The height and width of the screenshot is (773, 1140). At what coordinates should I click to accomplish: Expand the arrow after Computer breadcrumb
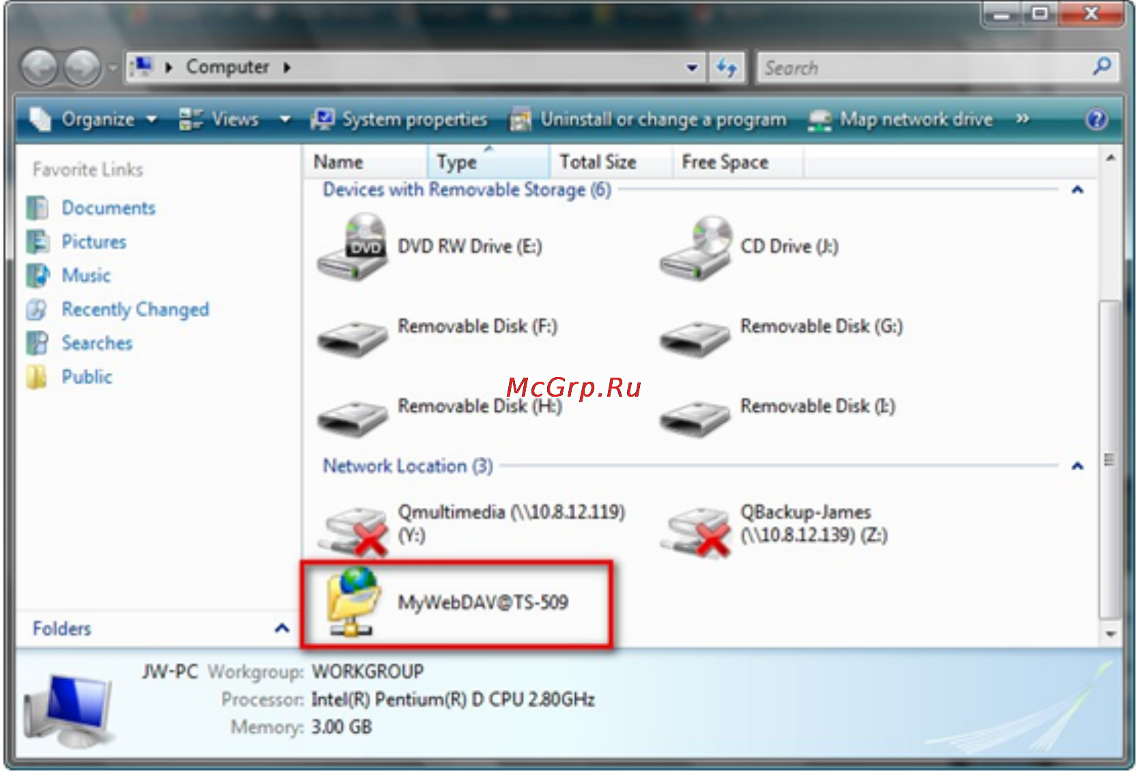(x=287, y=67)
